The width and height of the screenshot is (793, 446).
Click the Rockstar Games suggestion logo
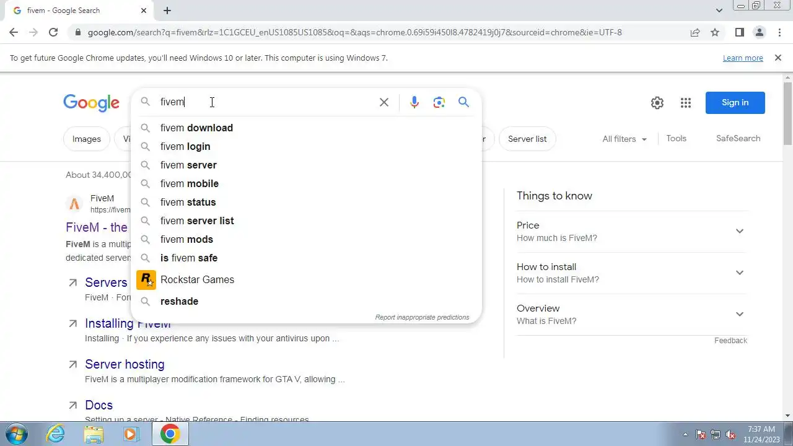[x=146, y=280]
